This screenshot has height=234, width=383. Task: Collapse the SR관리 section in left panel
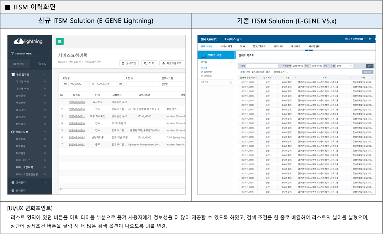tap(231, 62)
